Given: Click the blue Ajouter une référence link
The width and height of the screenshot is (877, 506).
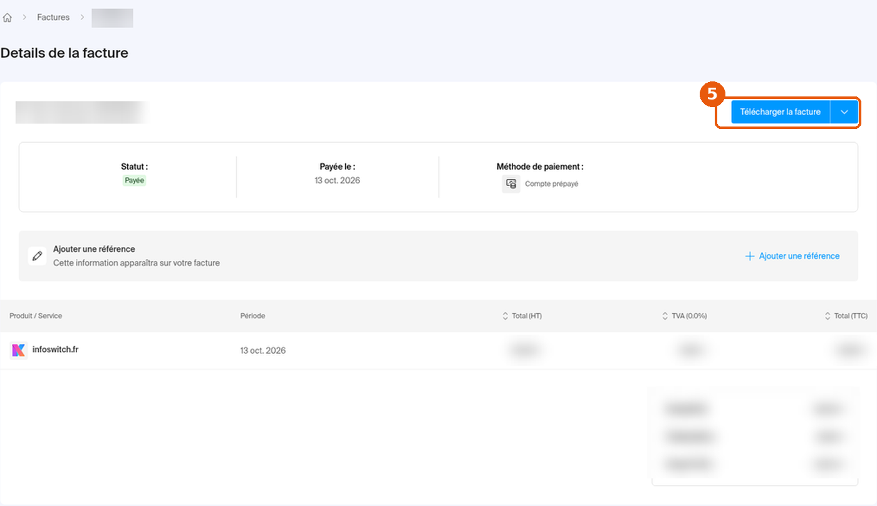Looking at the screenshot, I should click(792, 256).
